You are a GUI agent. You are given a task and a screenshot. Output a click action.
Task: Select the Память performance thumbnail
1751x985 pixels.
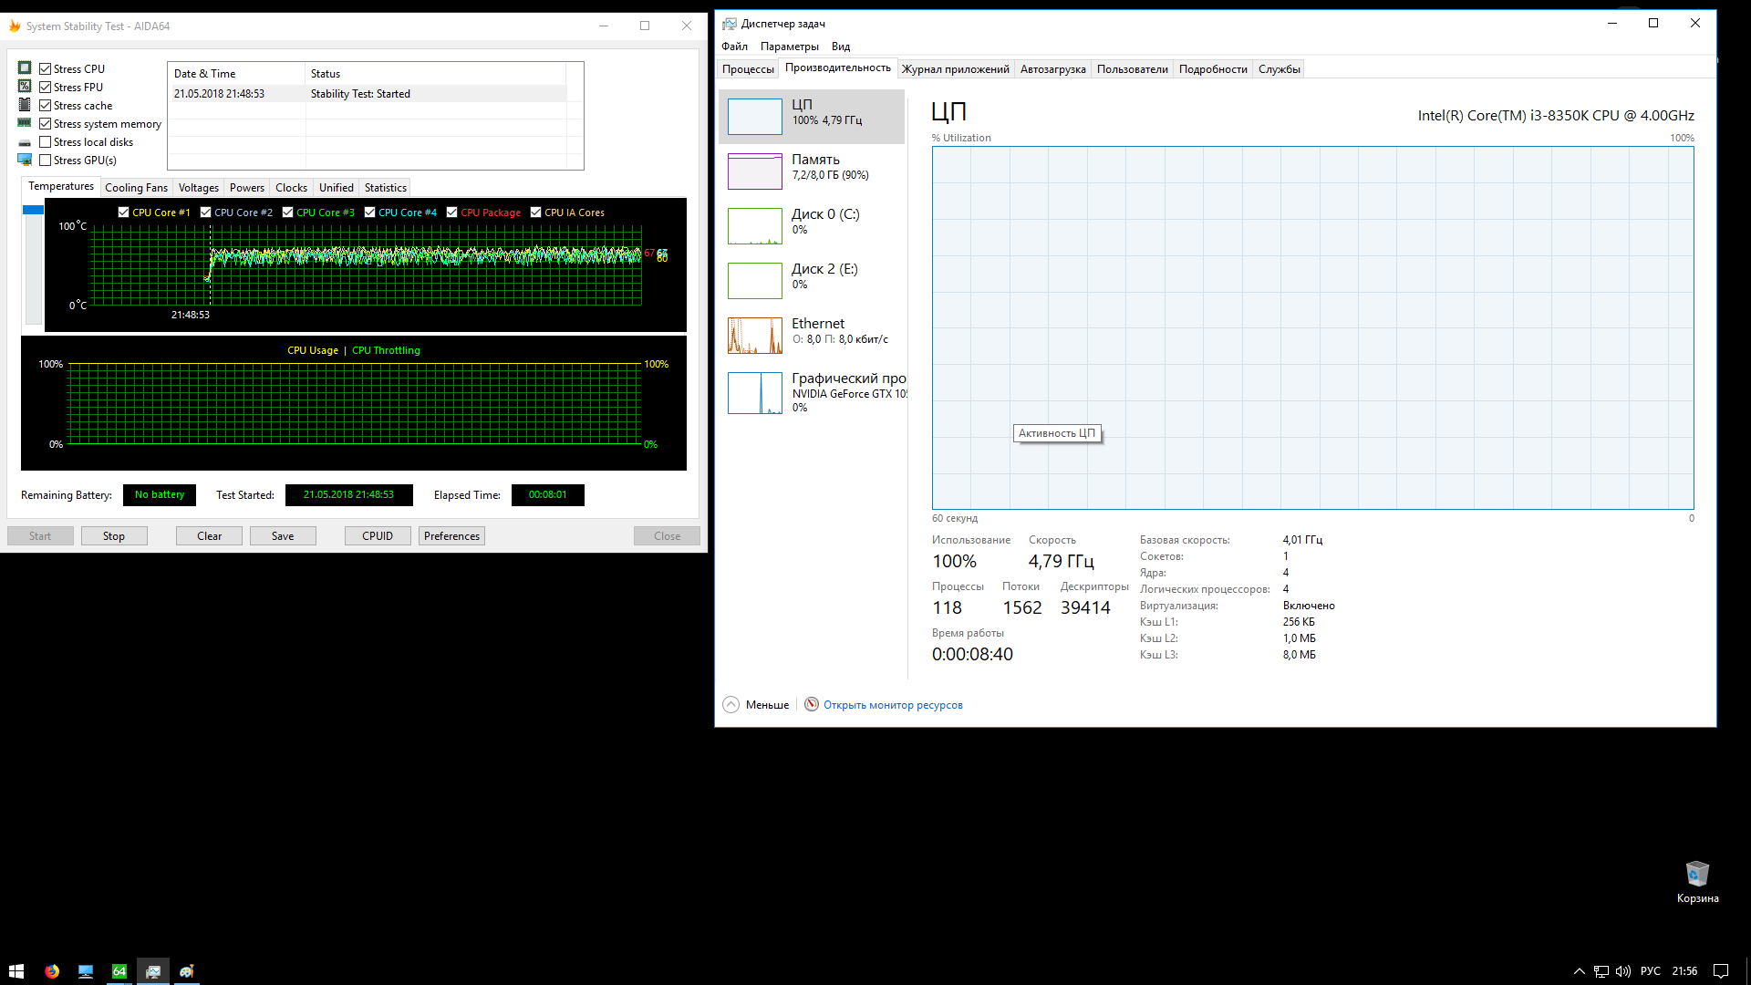[x=754, y=171]
